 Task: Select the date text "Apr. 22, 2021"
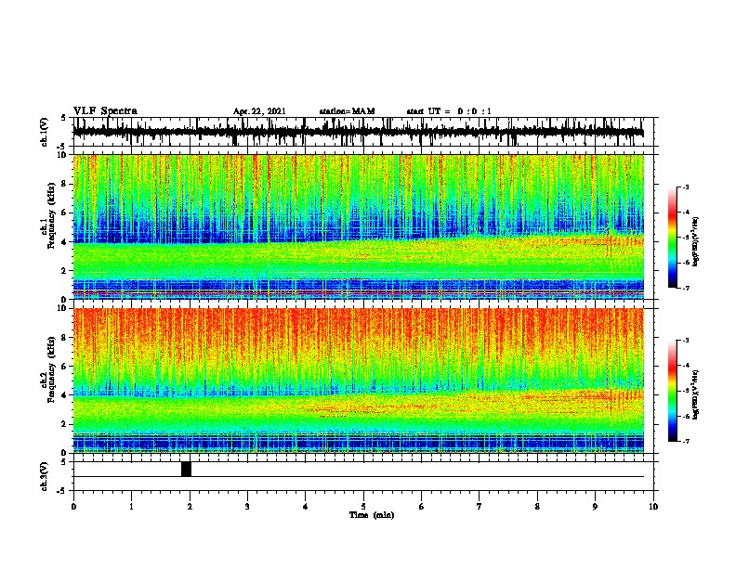click(x=259, y=111)
